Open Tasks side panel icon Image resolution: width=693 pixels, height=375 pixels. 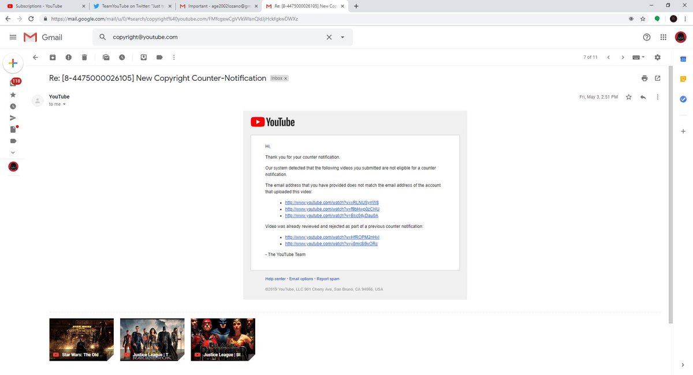point(683,99)
